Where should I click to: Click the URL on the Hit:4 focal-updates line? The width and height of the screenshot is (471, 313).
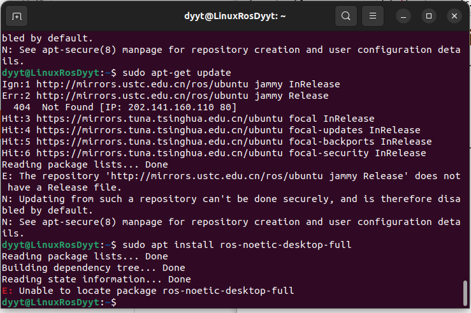[159, 130]
